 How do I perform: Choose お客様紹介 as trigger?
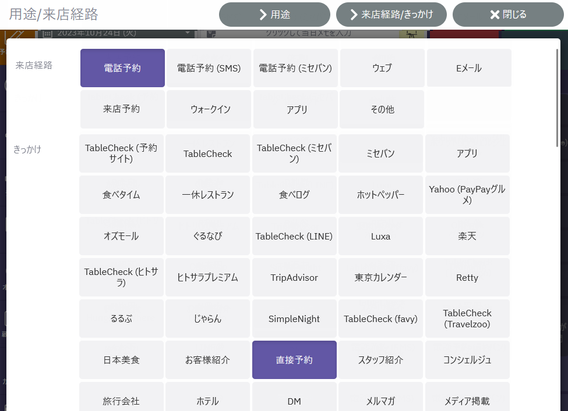pos(207,360)
